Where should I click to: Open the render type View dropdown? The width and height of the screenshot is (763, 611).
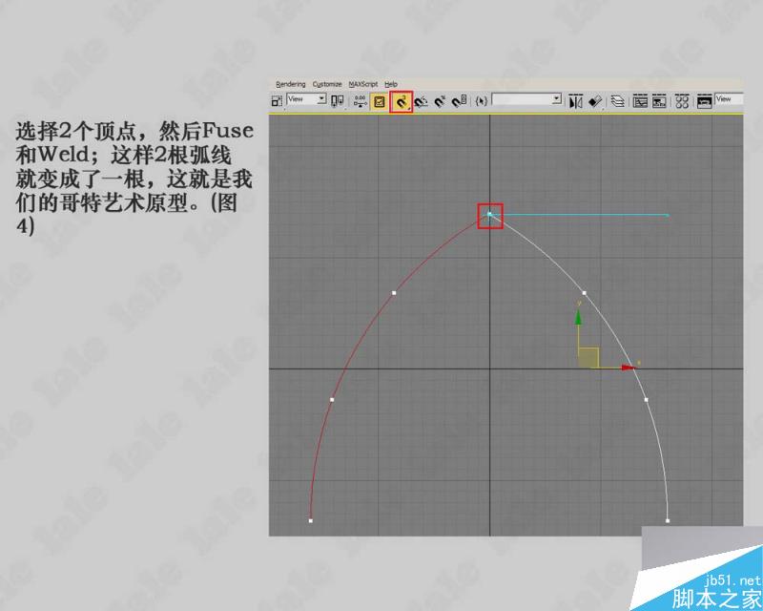coord(732,98)
